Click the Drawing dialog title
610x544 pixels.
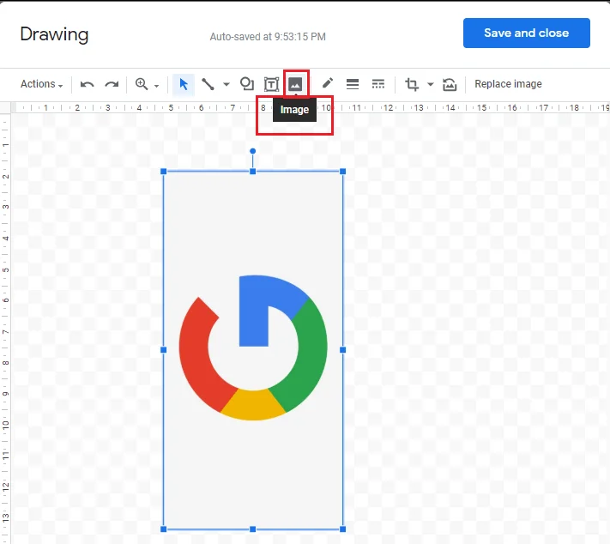click(54, 34)
